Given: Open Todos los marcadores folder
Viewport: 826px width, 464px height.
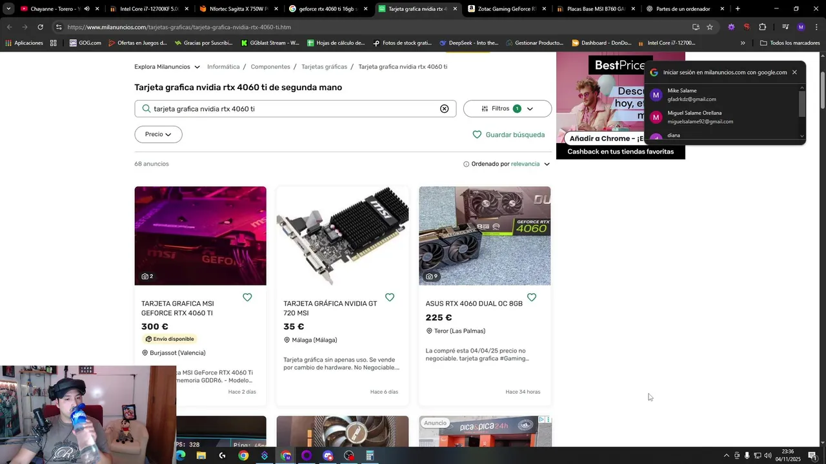Looking at the screenshot, I should coord(790,43).
